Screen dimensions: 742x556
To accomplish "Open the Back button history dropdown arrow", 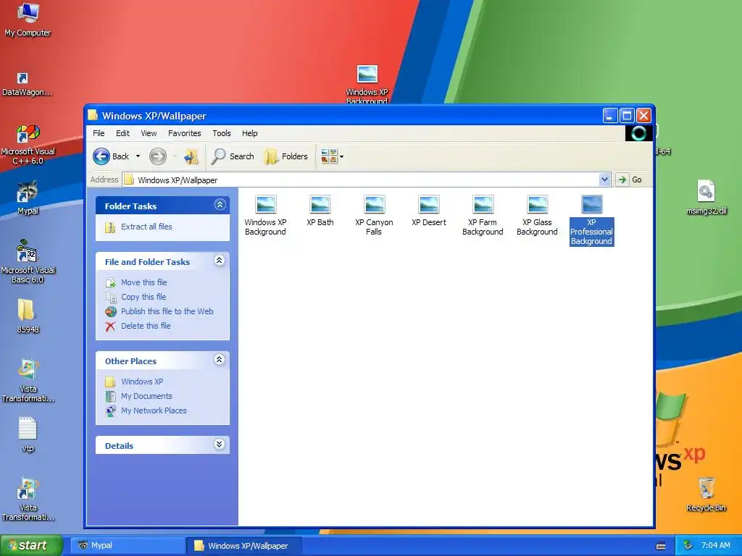I will pos(138,156).
